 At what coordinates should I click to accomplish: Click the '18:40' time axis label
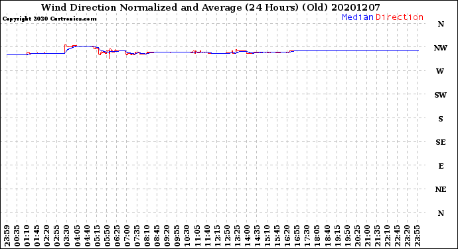pyautogui.click(x=327, y=236)
